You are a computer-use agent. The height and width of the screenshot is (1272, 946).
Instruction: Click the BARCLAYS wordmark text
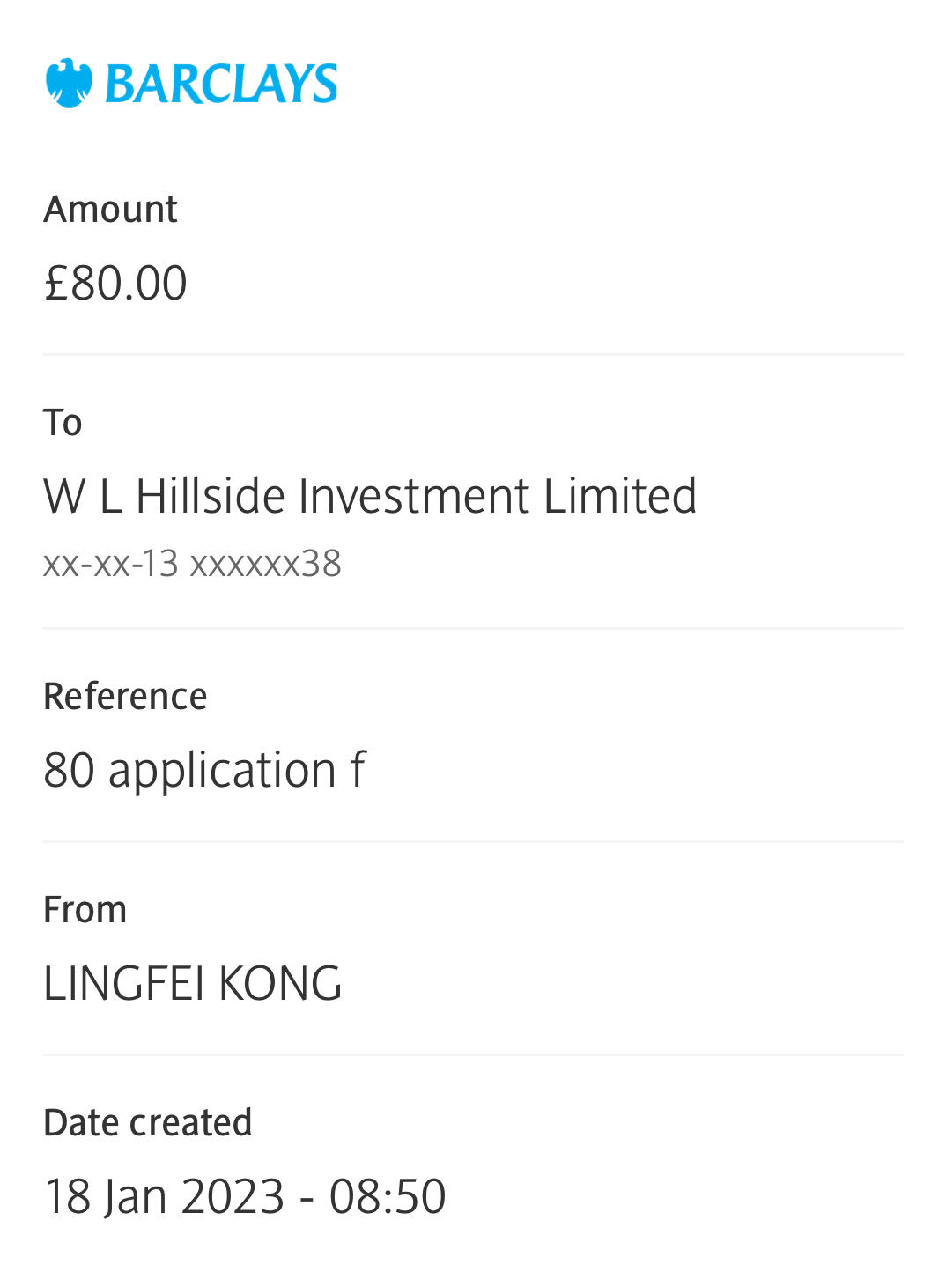tap(220, 85)
